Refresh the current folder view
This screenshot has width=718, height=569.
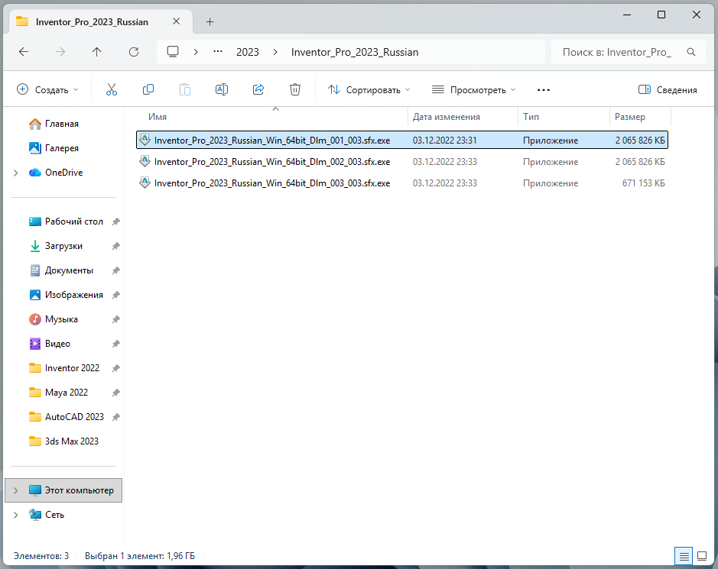point(134,52)
